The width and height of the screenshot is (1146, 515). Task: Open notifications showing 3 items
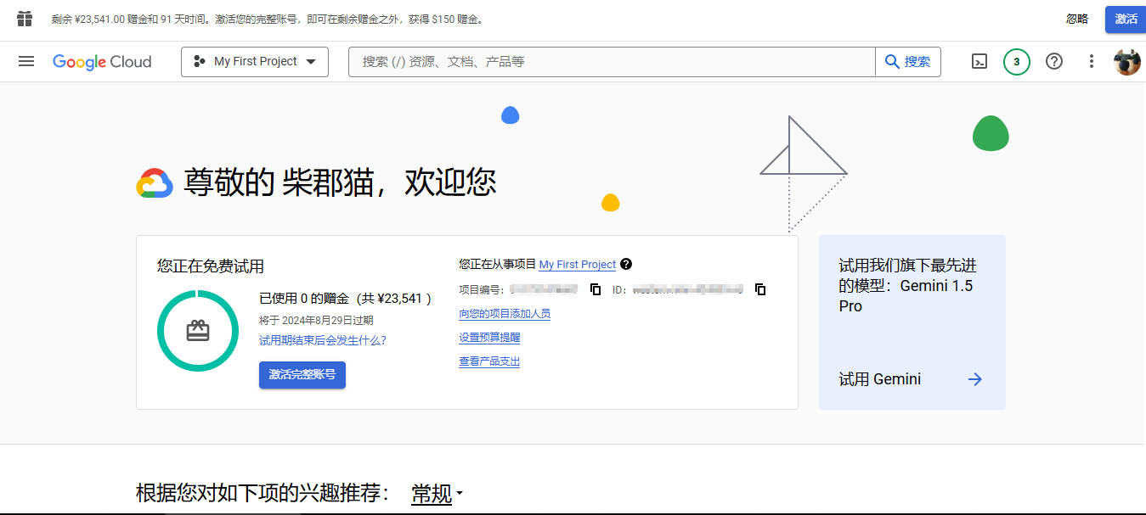click(1016, 61)
